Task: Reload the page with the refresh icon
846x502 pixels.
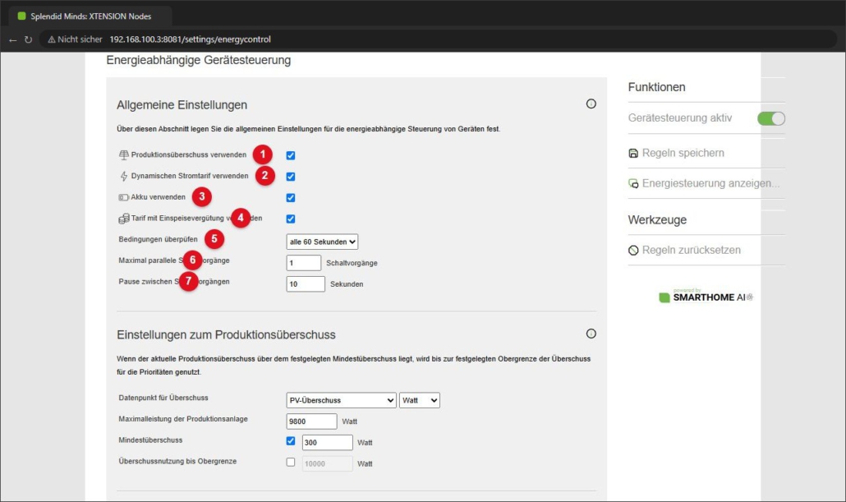Action: [x=28, y=39]
